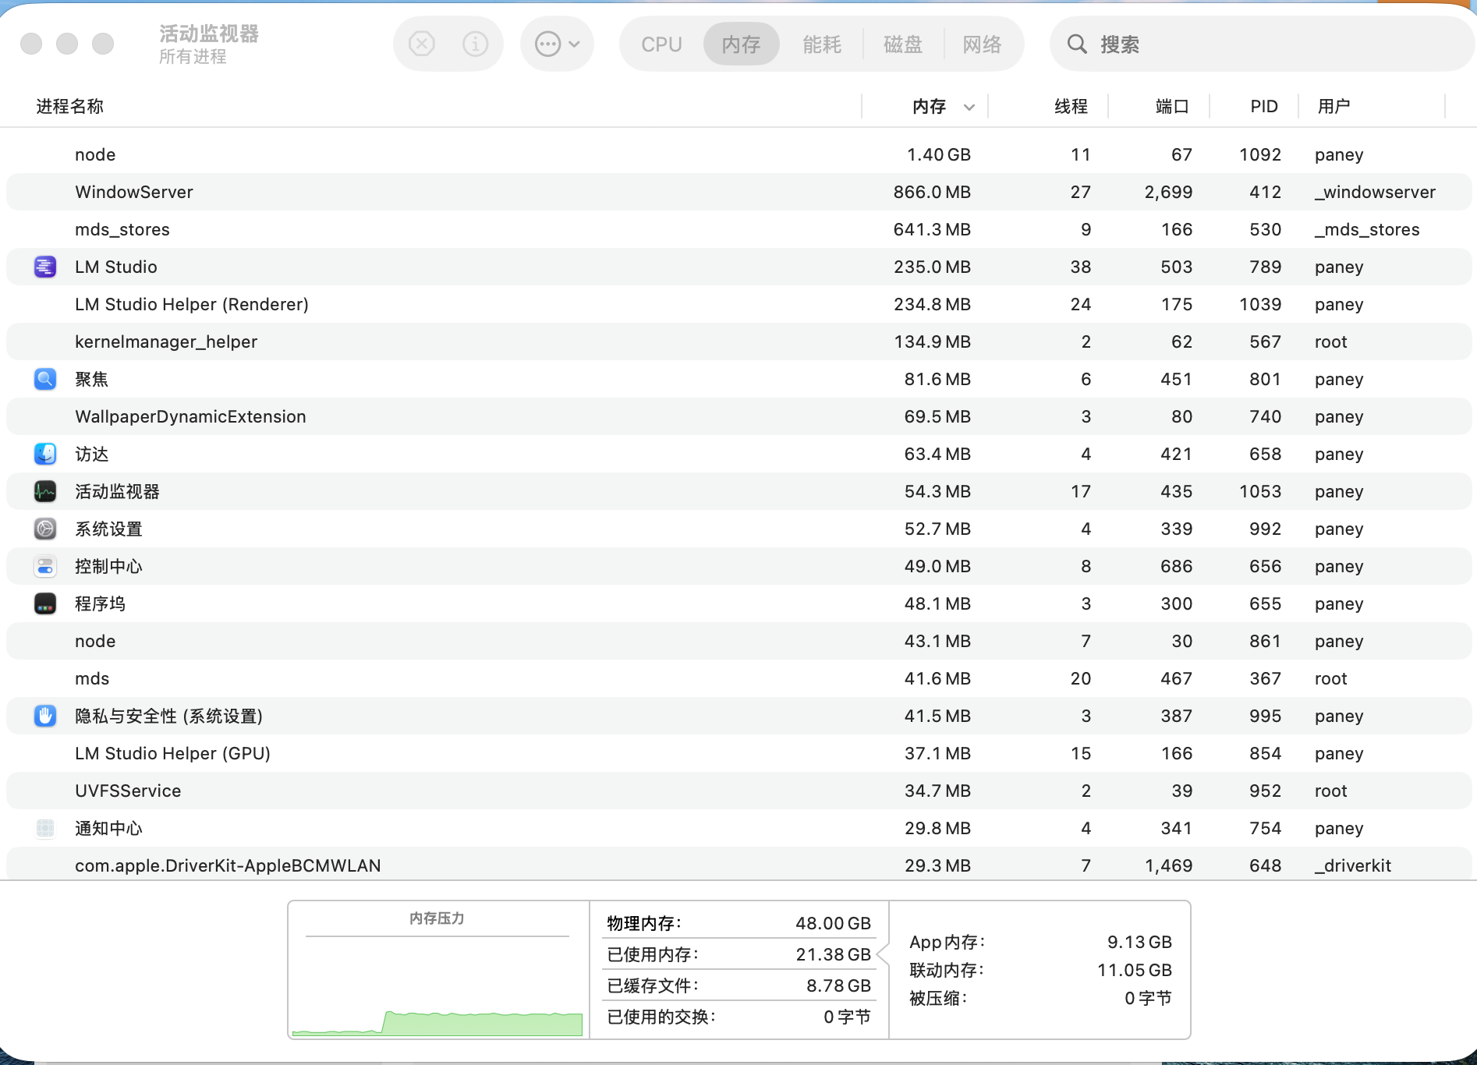Click the Dock (程序坞) process icon
The height and width of the screenshot is (1065, 1477).
coord(45,603)
